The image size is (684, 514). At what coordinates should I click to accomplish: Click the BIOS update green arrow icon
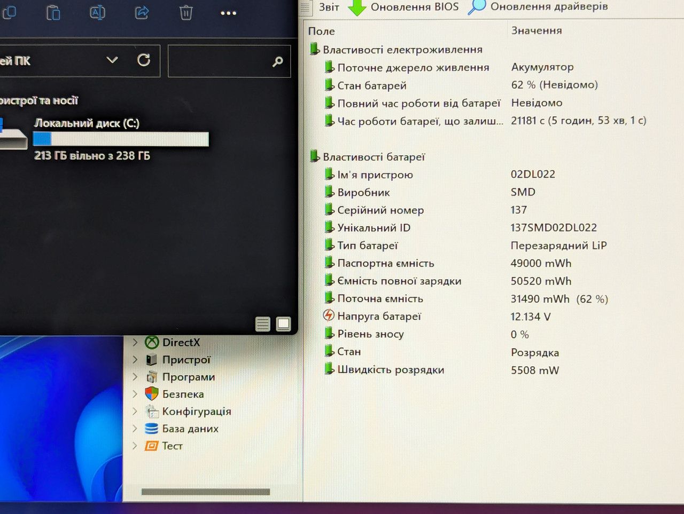pos(357,7)
